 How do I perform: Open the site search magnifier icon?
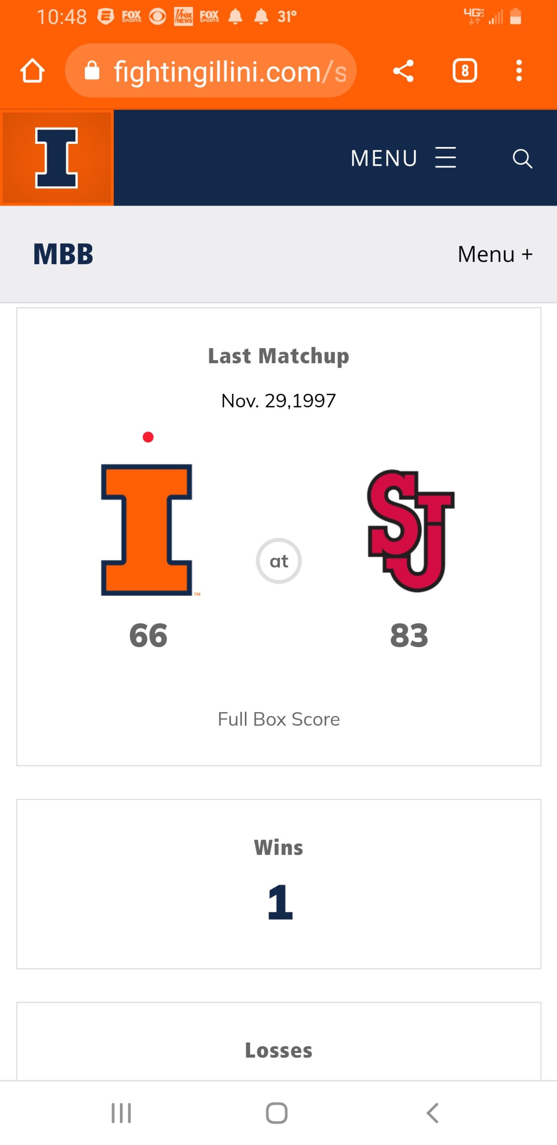(522, 159)
